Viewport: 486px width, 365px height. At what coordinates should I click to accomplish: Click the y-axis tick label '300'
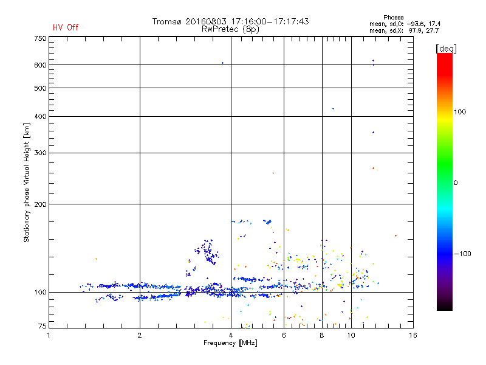click(40, 153)
